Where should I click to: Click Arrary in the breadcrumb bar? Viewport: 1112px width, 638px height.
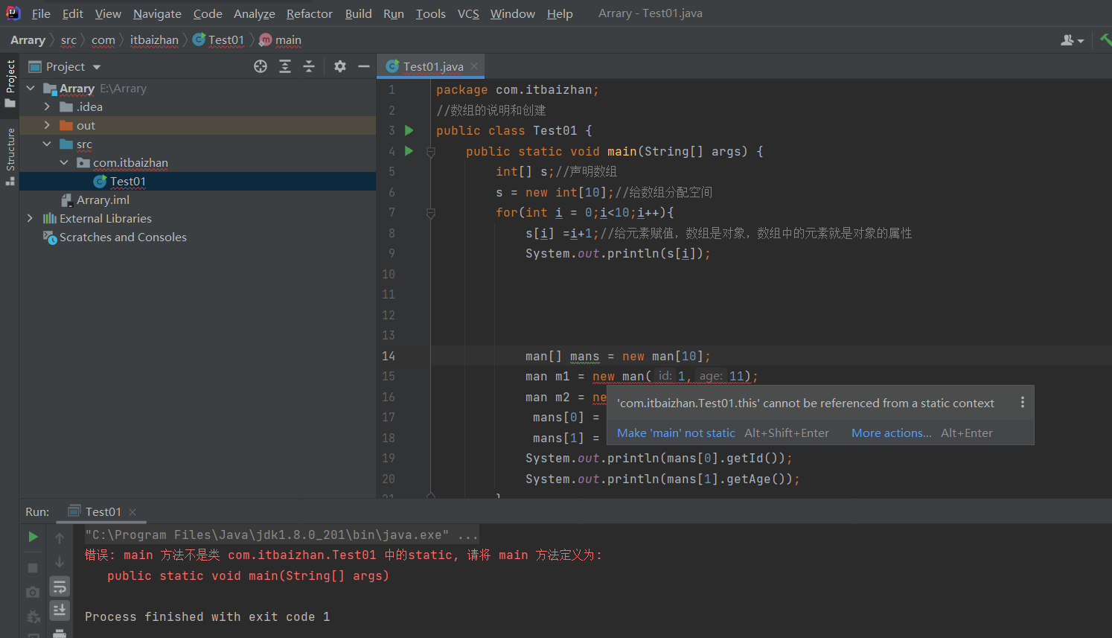pos(28,40)
